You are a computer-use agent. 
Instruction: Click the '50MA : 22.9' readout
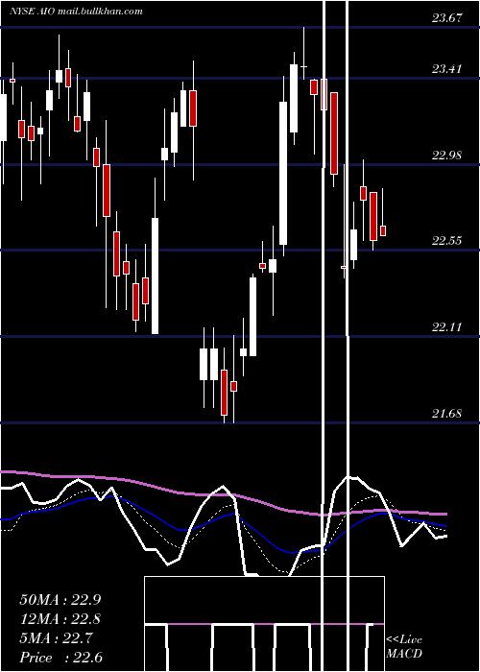point(60,600)
